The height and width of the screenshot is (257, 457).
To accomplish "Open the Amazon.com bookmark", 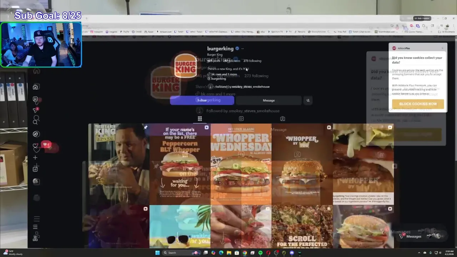I will click(164, 32).
